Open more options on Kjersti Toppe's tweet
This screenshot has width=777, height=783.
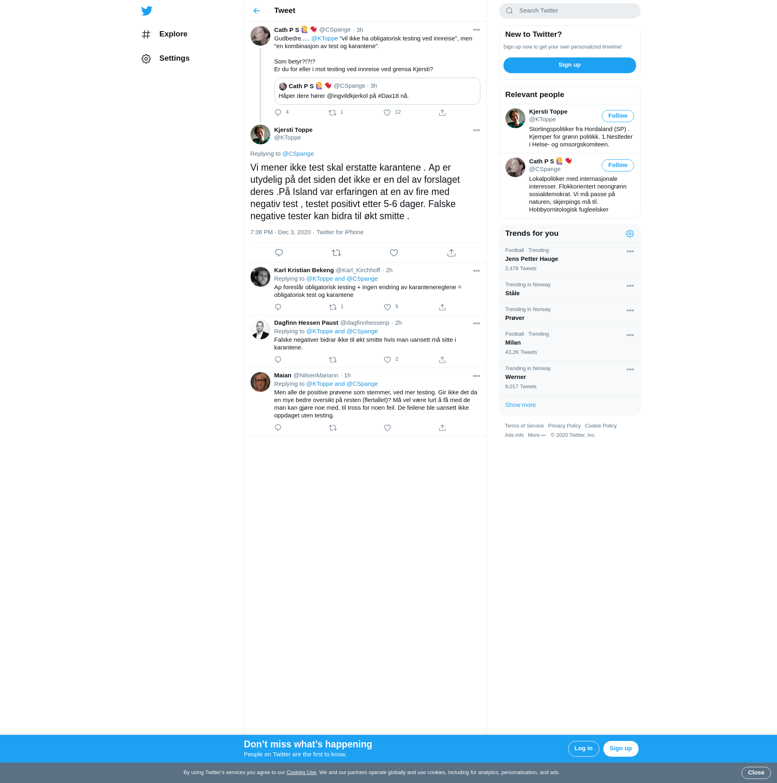point(476,131)
